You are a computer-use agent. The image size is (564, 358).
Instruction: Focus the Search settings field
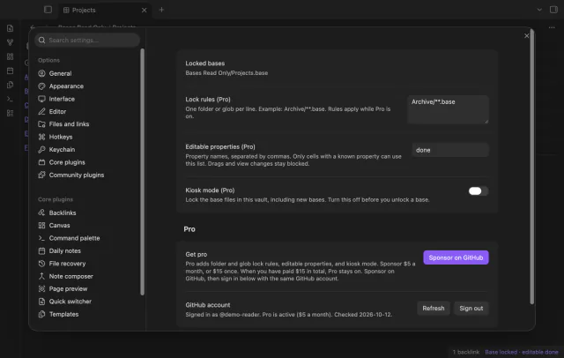click(x=87, y=40)
